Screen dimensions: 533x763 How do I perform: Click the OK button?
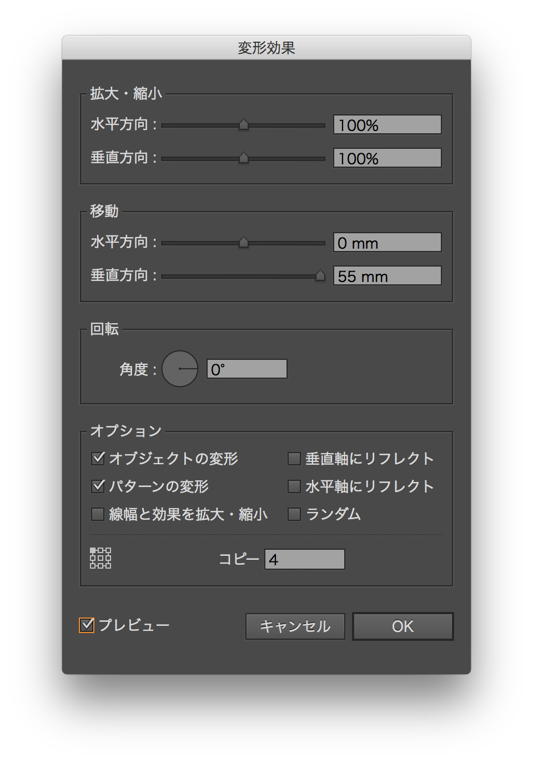click(403, 626)
